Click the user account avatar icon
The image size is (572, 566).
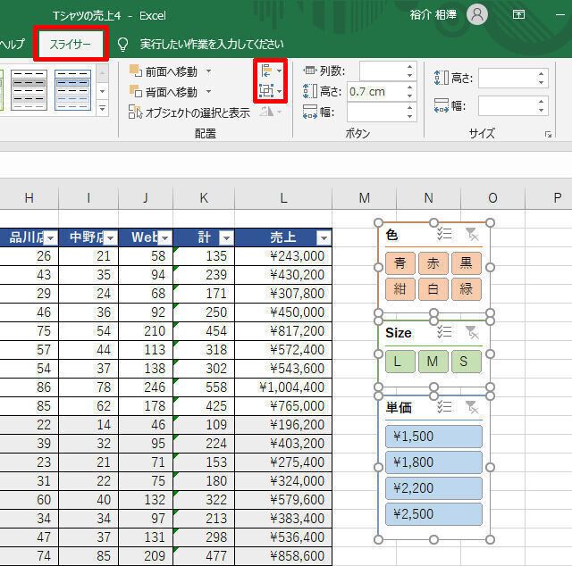pyautogui.click(x=477, y=14)
